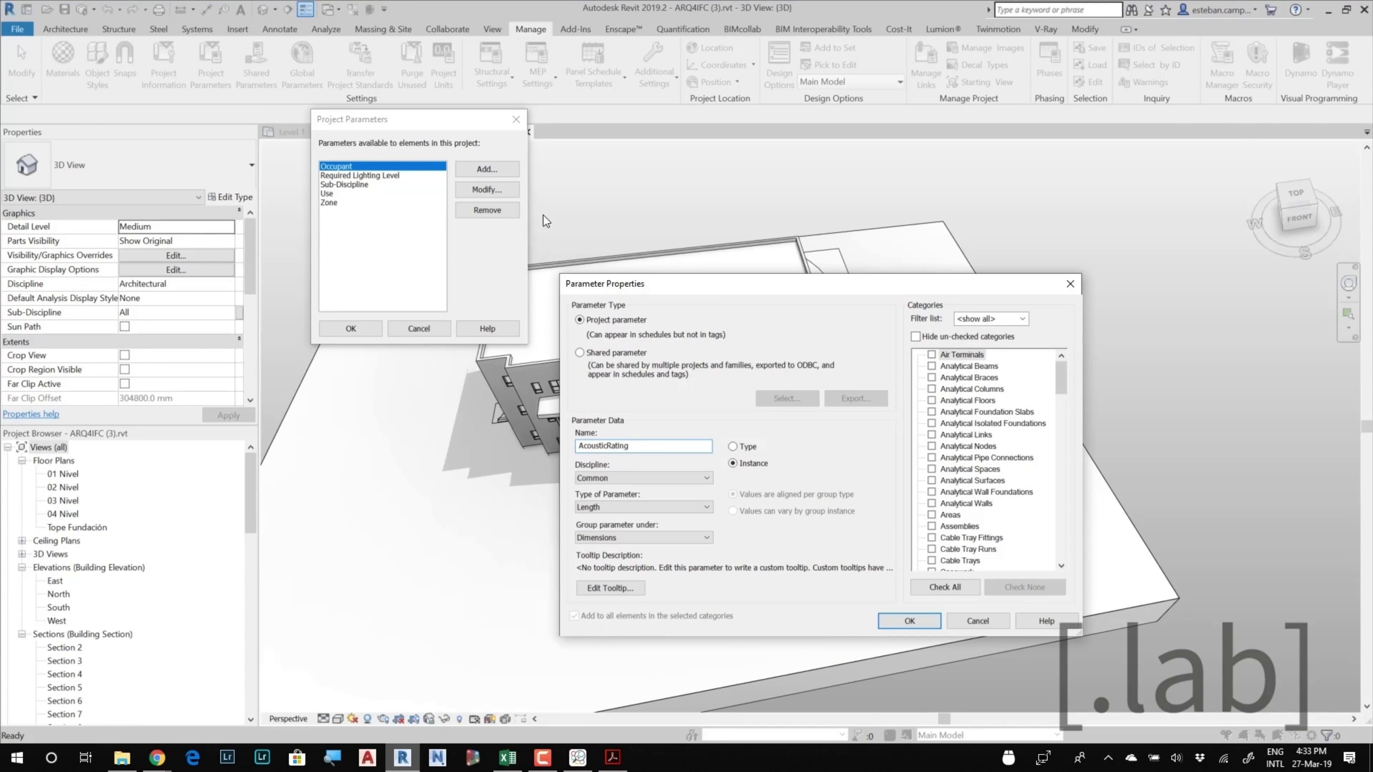Open the Type of Parameter dropdown
This screenshot has height=772, width=1373.
(643, 507)
